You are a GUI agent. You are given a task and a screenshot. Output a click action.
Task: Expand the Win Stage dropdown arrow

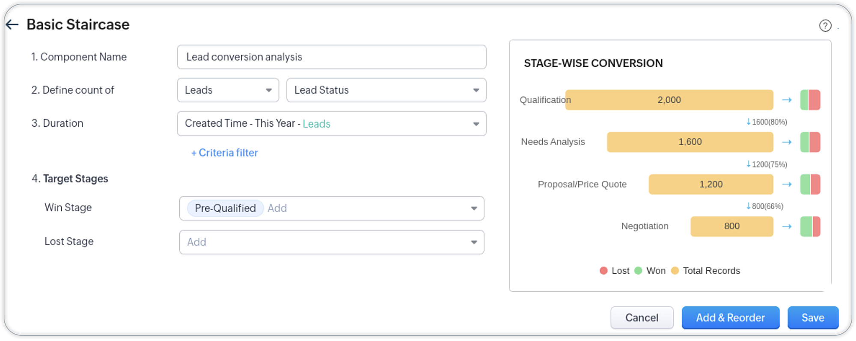click(474, 209)
